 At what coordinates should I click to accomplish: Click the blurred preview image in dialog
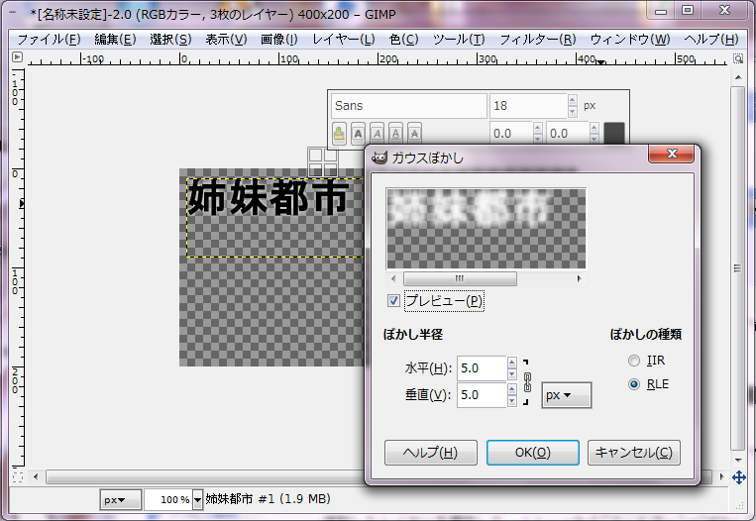(x=486, y=229)
